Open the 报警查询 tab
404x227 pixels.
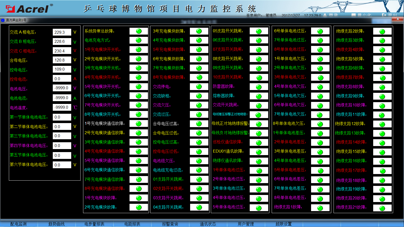[170, 224]
